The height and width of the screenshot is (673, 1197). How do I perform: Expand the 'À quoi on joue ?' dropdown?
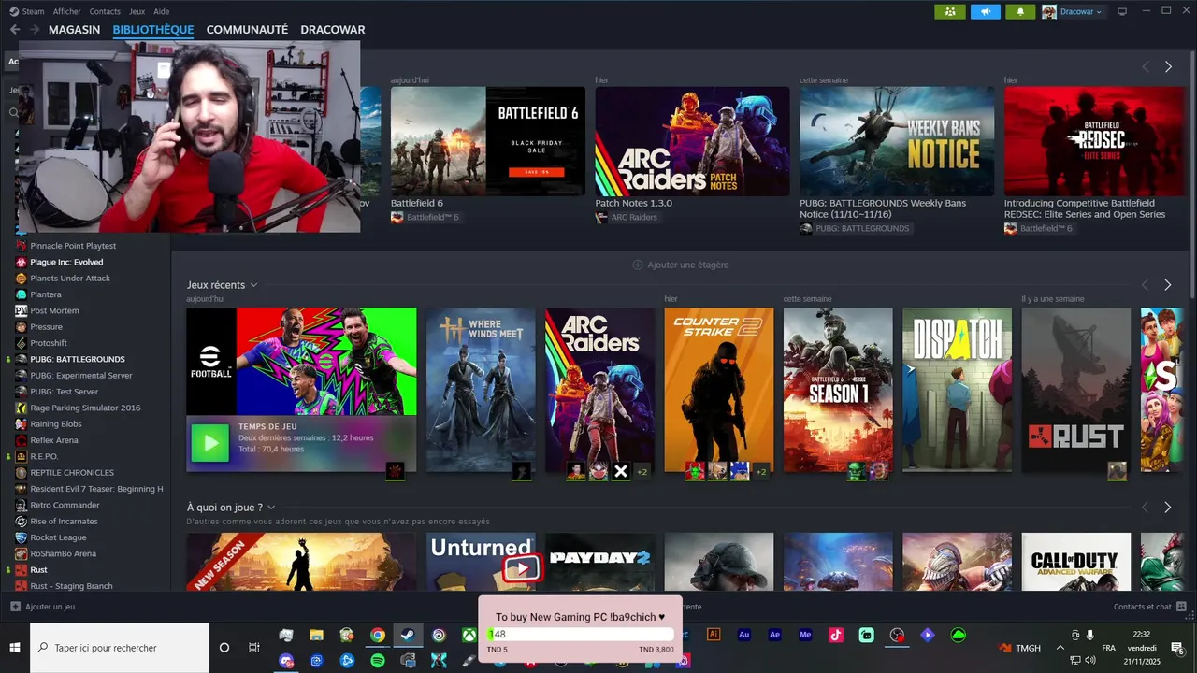271,508
